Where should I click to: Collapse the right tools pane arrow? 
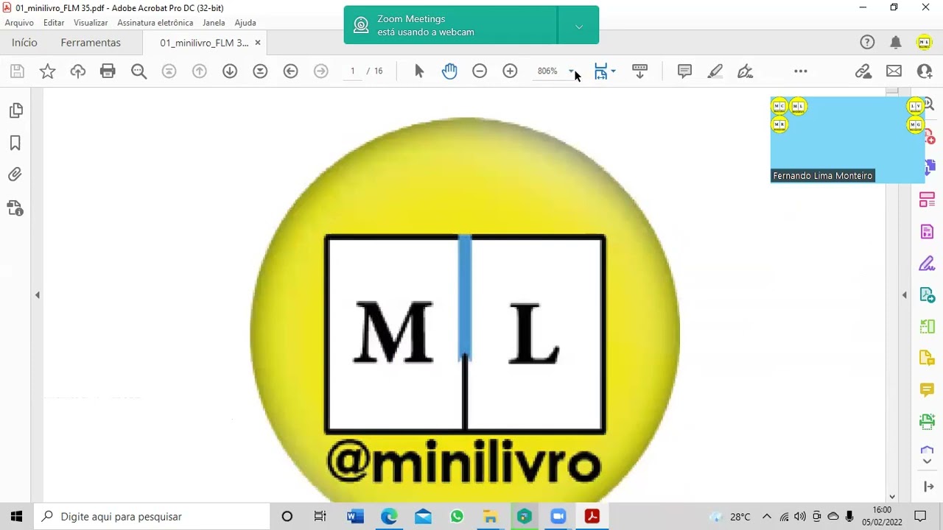[905, 295]
